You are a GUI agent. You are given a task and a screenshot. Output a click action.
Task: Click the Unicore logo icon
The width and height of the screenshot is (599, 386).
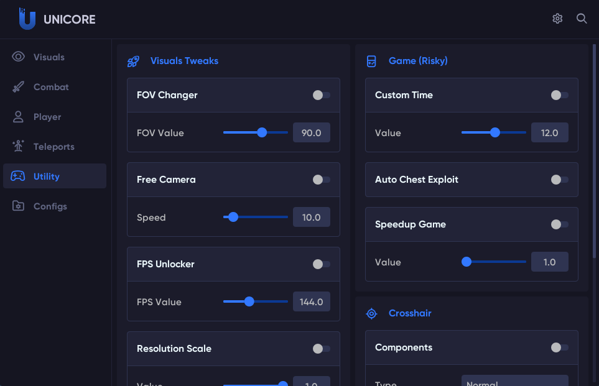point(27,19)
